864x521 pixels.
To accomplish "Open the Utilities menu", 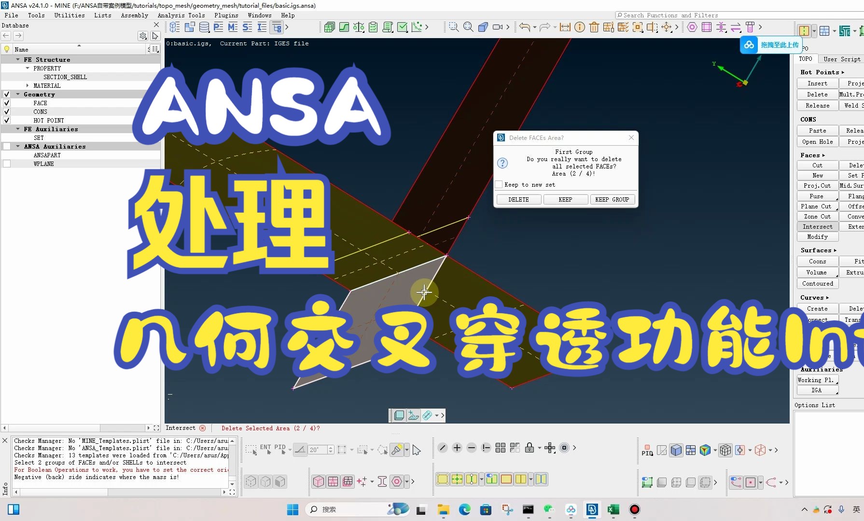I will (x=70, y=15).
